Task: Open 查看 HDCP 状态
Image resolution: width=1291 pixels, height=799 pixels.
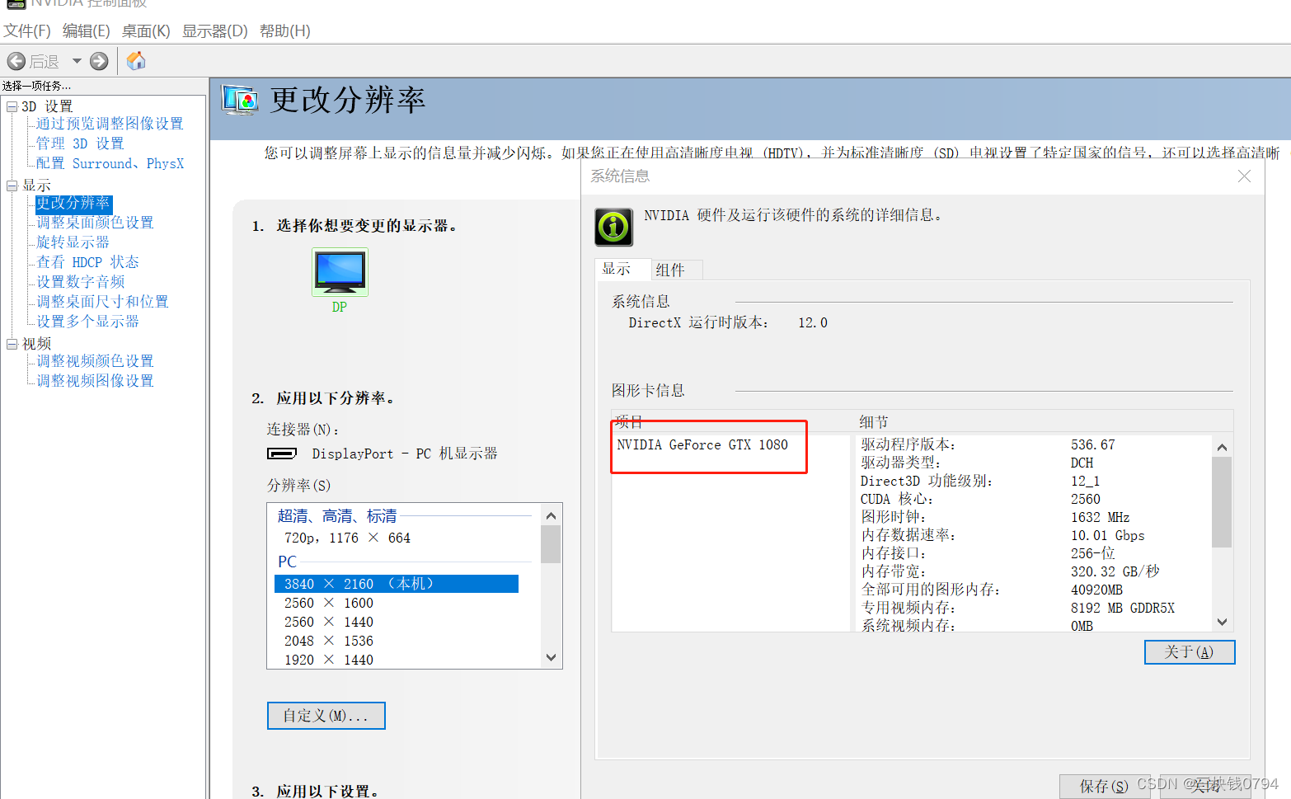Action: point(87,262)
